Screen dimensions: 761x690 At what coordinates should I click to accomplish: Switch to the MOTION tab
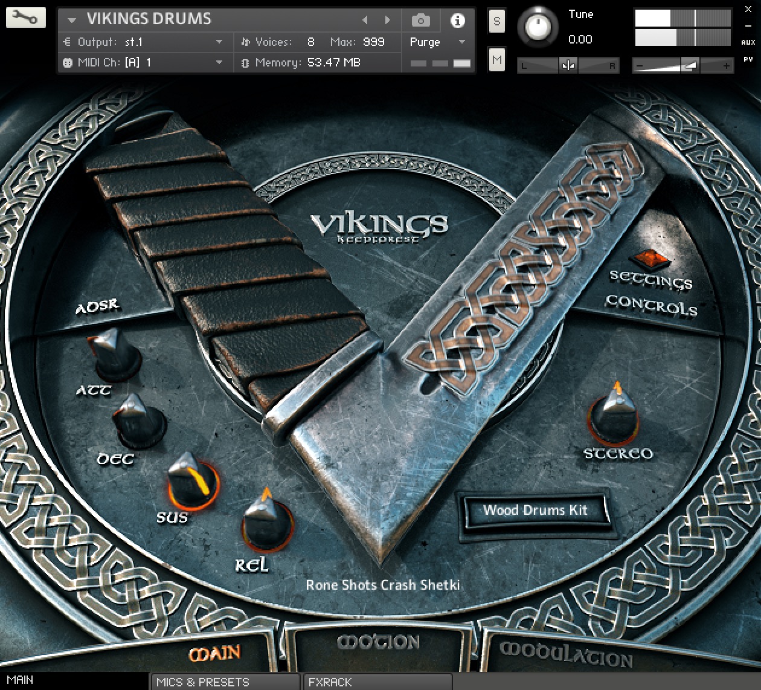379,642
